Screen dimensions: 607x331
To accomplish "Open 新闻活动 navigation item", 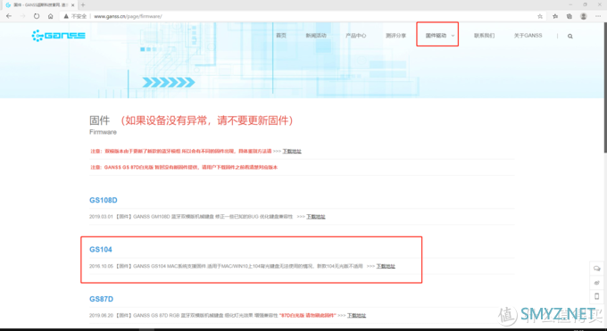I will pyautogui.click(x=316, y=36).
